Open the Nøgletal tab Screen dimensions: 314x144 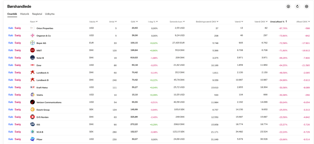click(x=37, y=14)
